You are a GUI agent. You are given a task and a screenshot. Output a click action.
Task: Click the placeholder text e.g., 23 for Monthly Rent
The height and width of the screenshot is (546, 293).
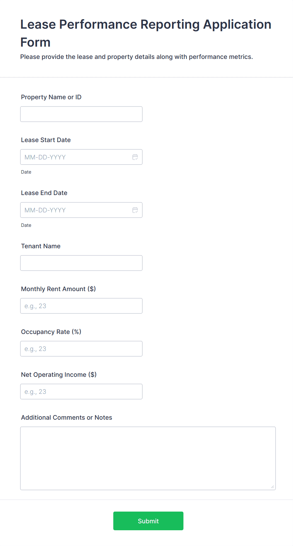[35, 306]
